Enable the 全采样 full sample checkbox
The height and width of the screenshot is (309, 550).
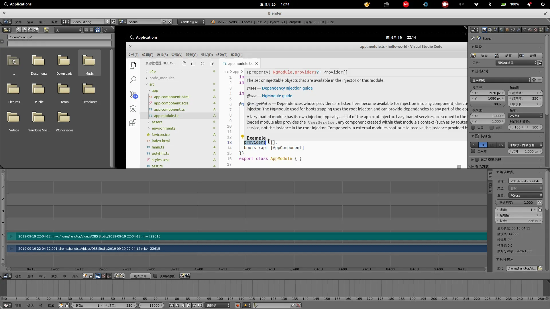click(473, 151)
